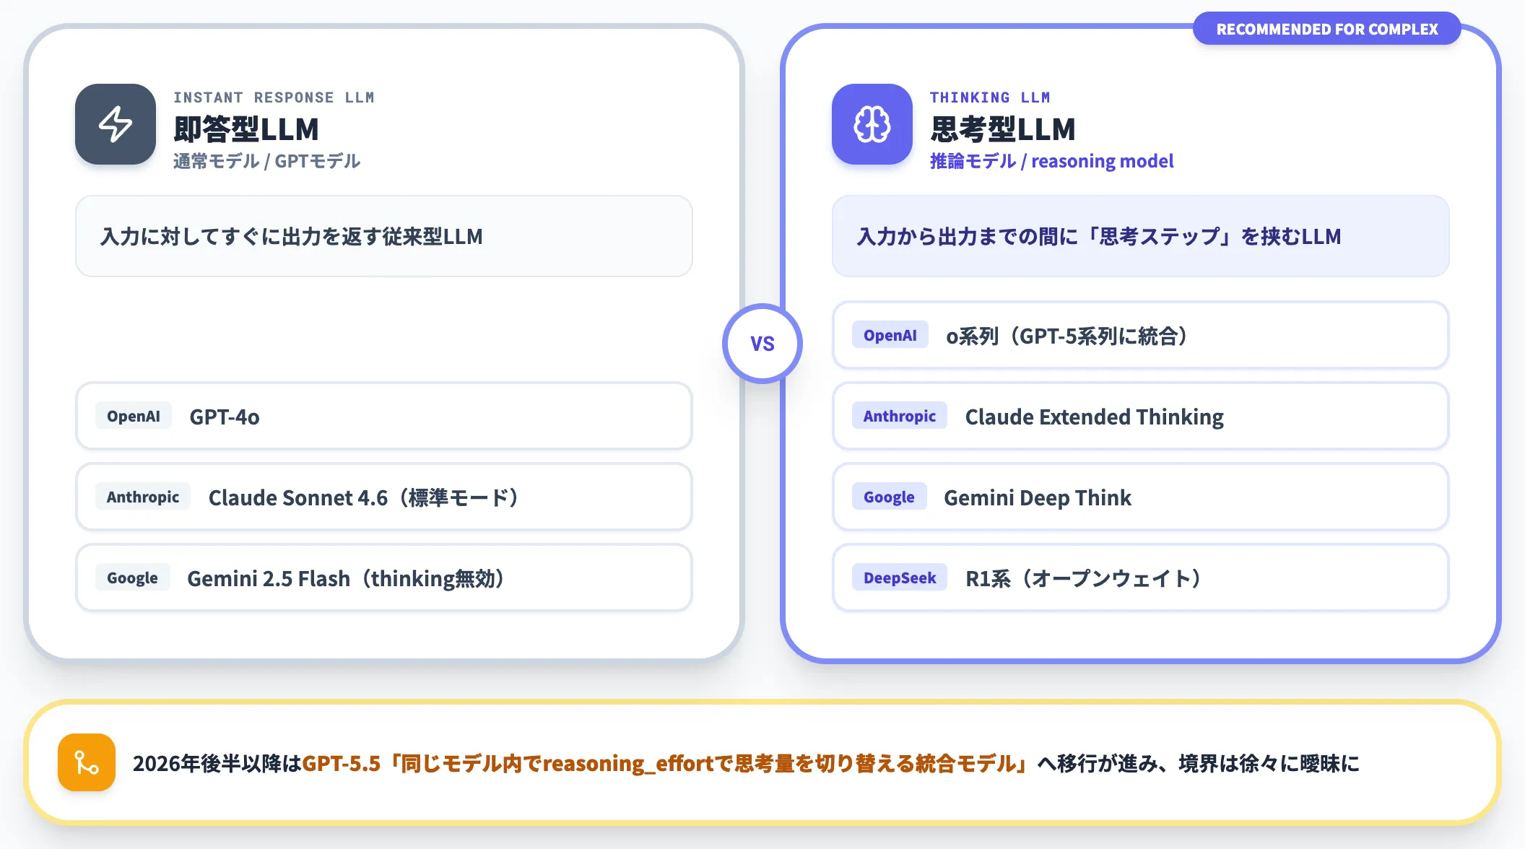Click the 境界は徐々に曖昧に text in banner
Viewport: 1525px width, 849px height.
[x=1269, y=763]
